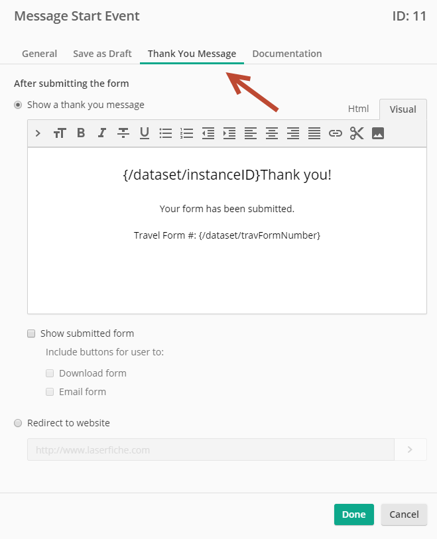
Task: Insert a bulleted list
Action: pos(166,133)
